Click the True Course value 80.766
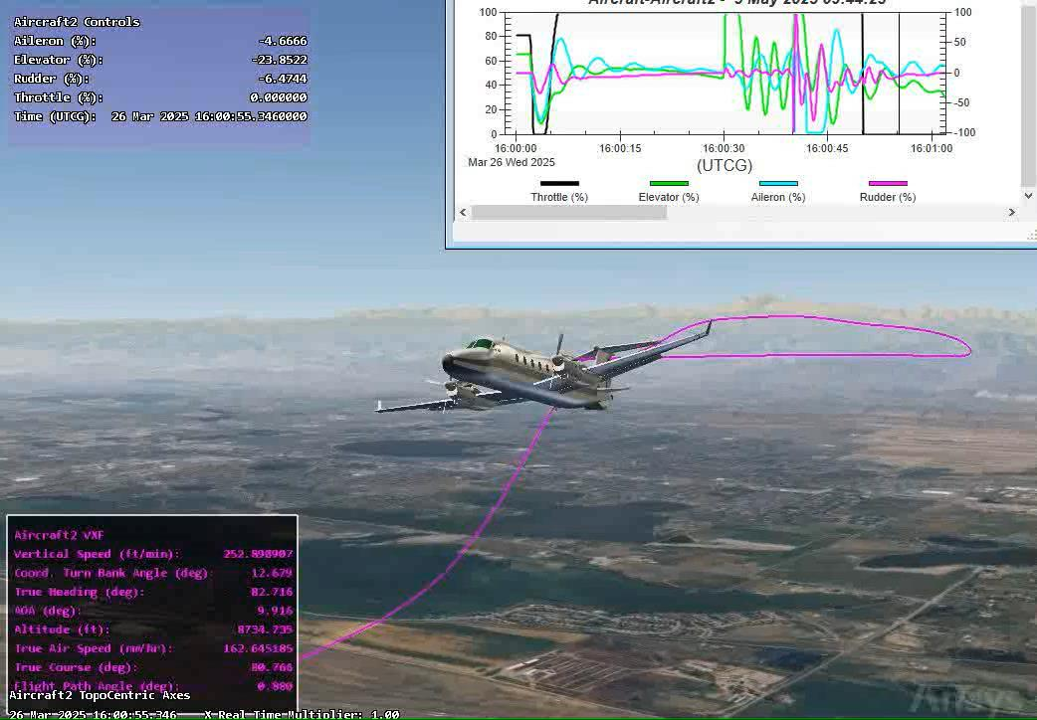 [x=272, y=667]
